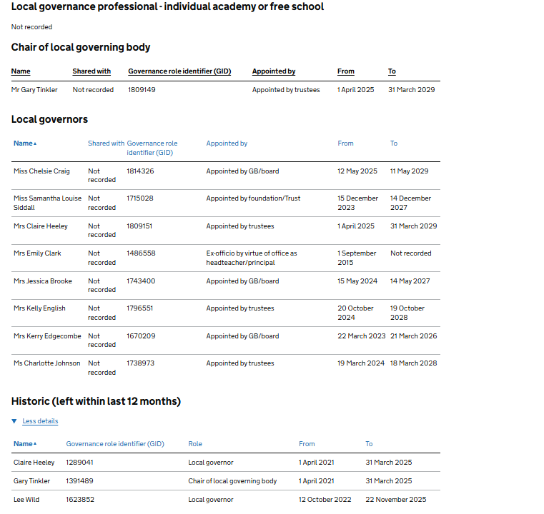Viewport: 544px width, 514px height.
Task: Sort Local governors by Governance role identifier
Action: (152, 148)
